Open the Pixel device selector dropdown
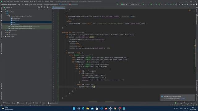The height and width of the screenshot is (111, 198). (x=135, y=4)
